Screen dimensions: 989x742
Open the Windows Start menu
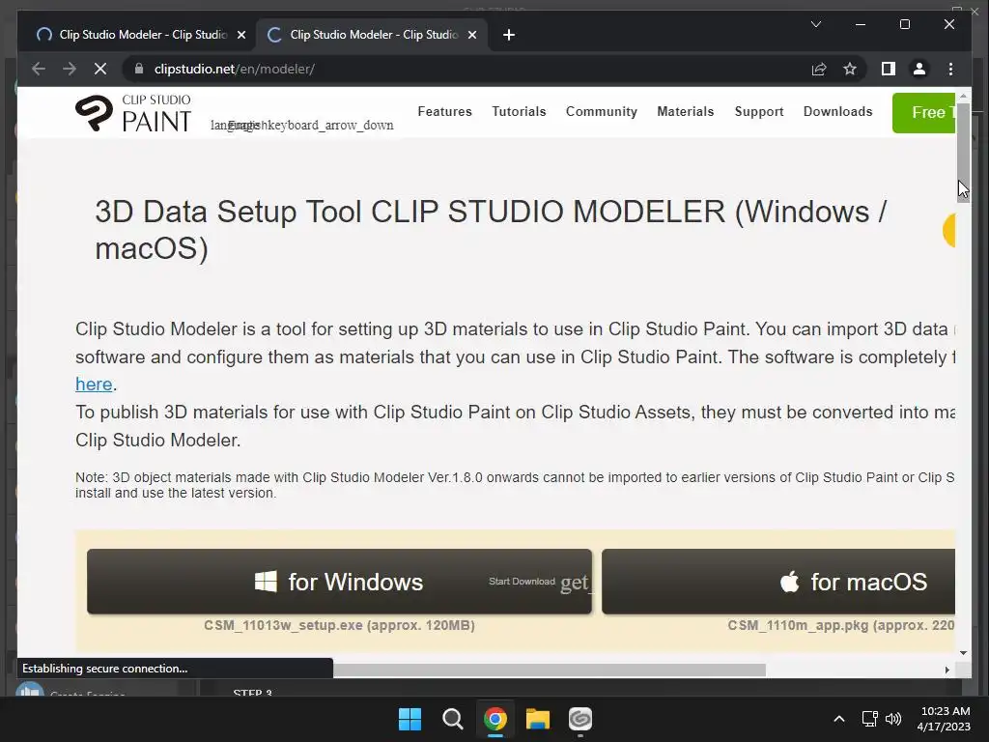coord(410,719)
